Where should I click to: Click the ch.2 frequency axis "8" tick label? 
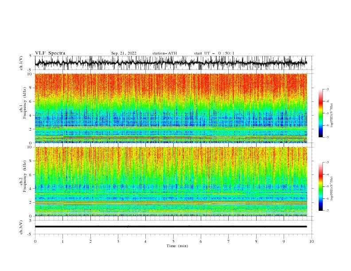31,161
